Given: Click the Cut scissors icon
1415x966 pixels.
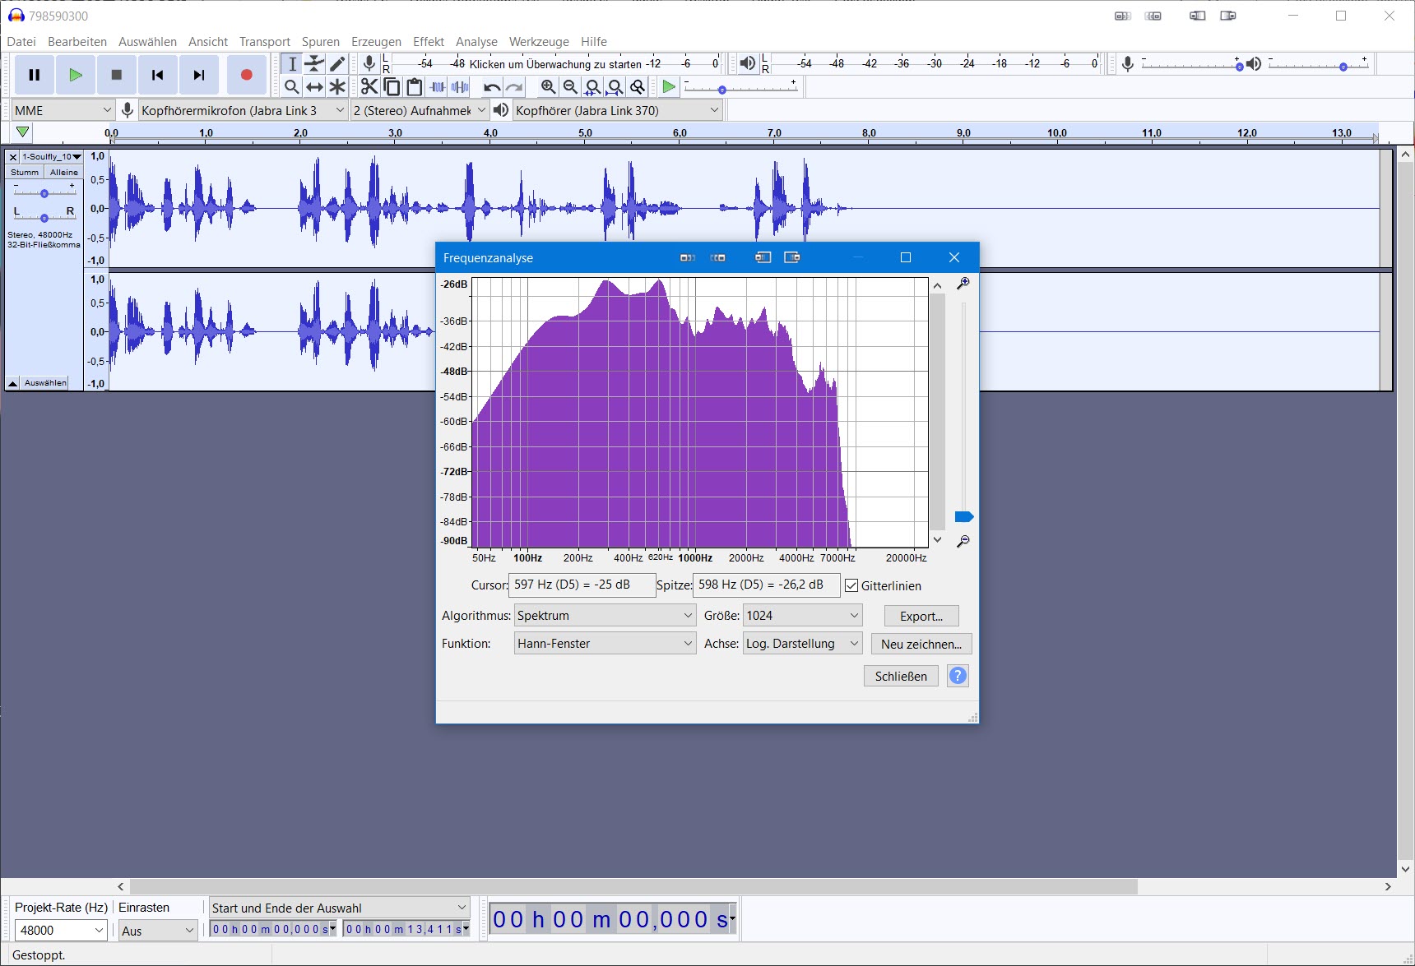Looking at the screenshot, I should 369,87.
